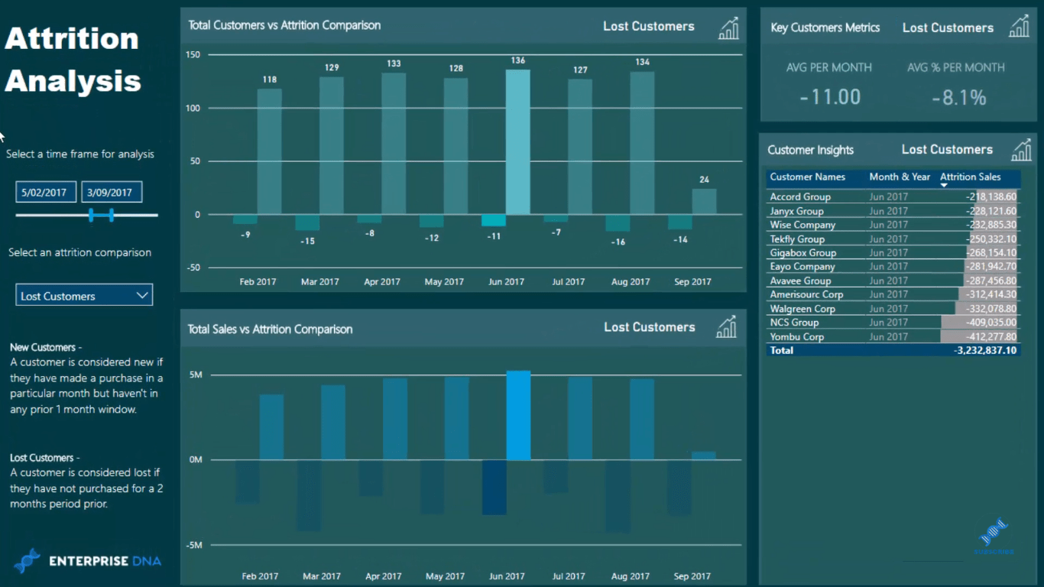The image size is (1044, 587).
Task: Click the Gigabox Group table row
Action: click(893, 252)
